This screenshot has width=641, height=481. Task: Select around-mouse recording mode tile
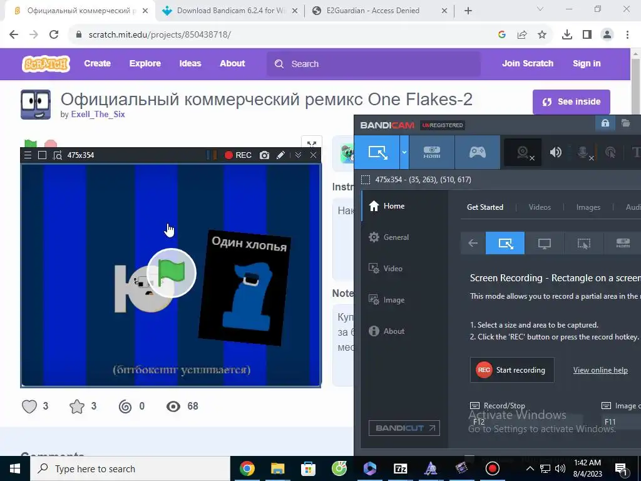584,243
